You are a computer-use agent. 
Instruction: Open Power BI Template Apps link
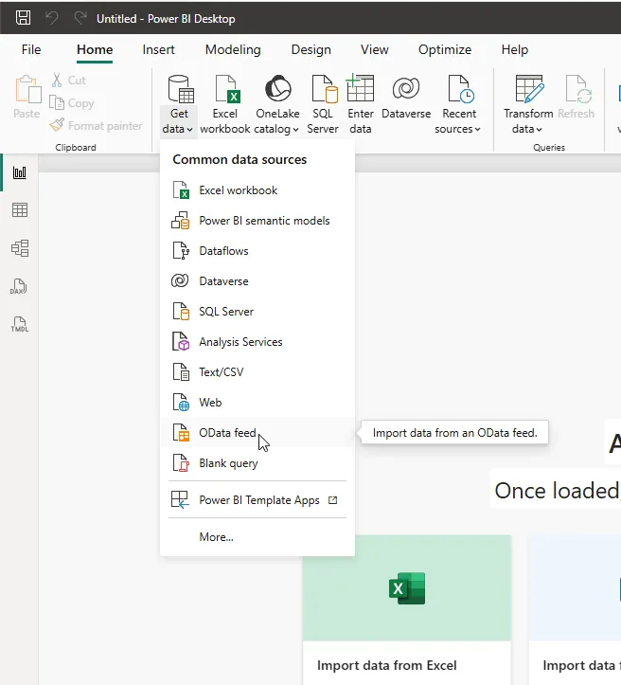(x=257, y=499)
